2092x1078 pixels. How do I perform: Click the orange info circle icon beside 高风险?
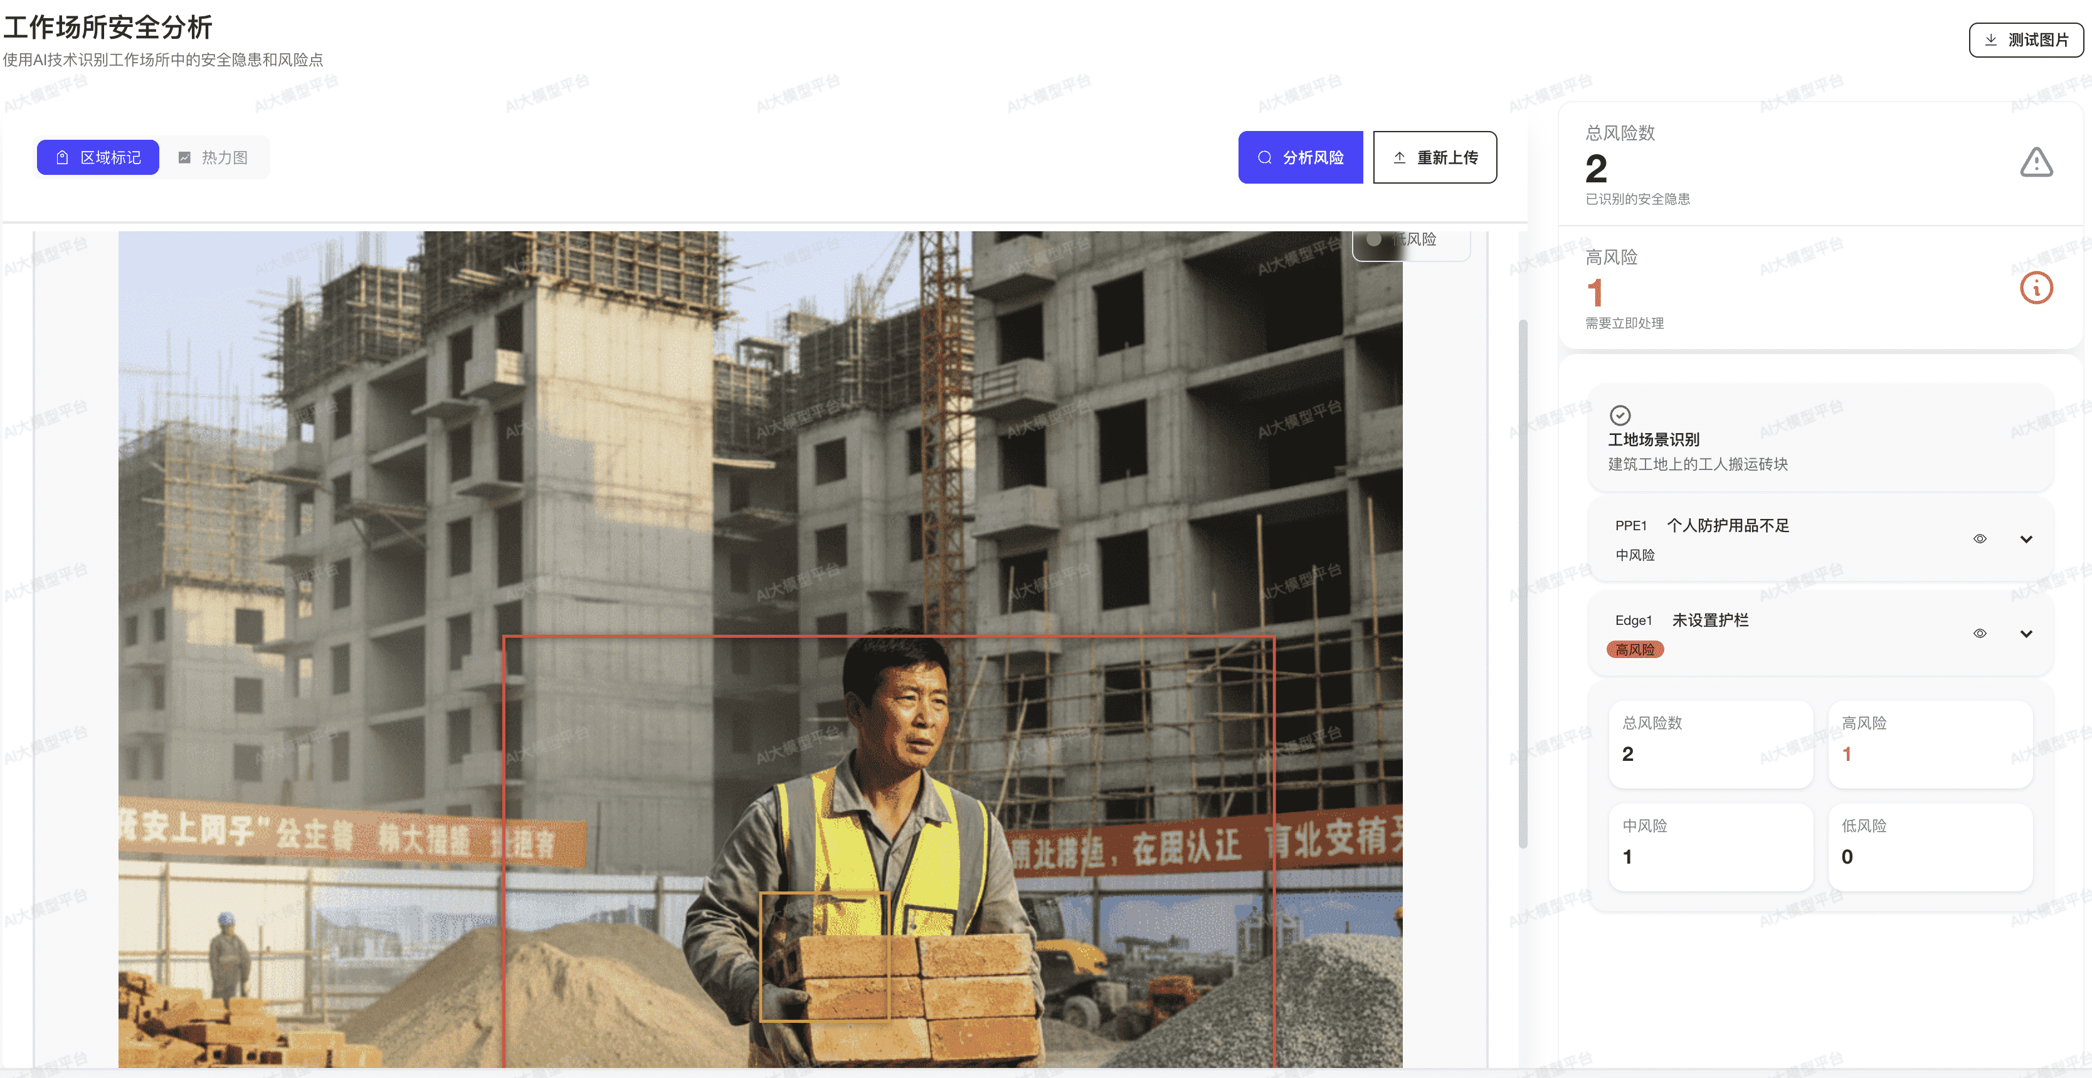(2036, 288)
